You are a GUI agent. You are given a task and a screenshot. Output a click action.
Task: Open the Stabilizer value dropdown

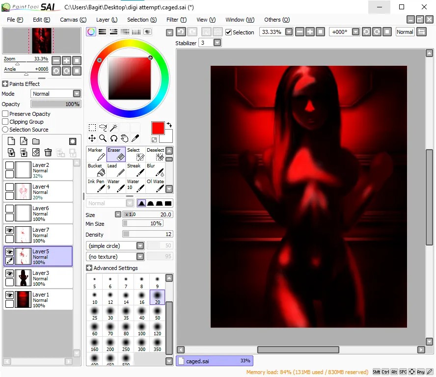[218, 43]
